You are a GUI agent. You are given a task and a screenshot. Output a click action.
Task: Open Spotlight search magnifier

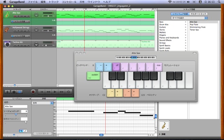pos(219,2)
